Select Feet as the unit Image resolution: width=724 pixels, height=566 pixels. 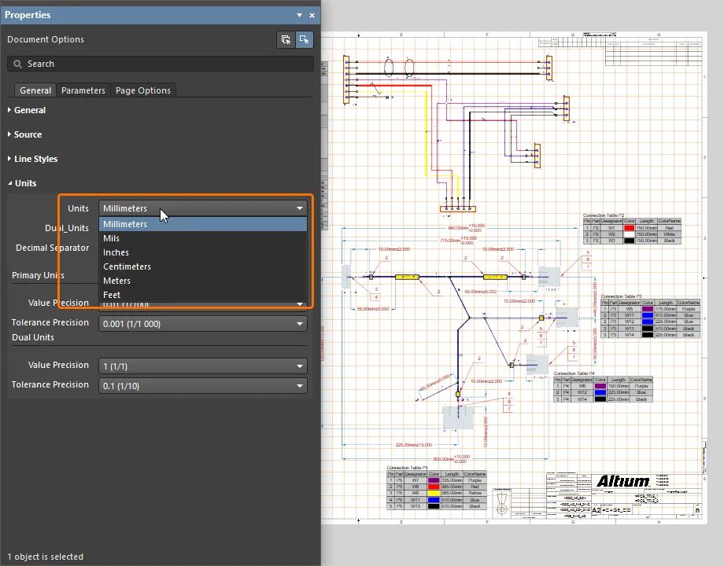112,295
